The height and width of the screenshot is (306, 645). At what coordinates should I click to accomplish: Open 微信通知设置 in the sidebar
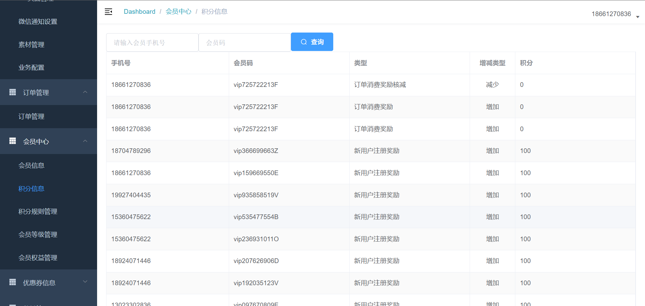[x=38, y=22]
